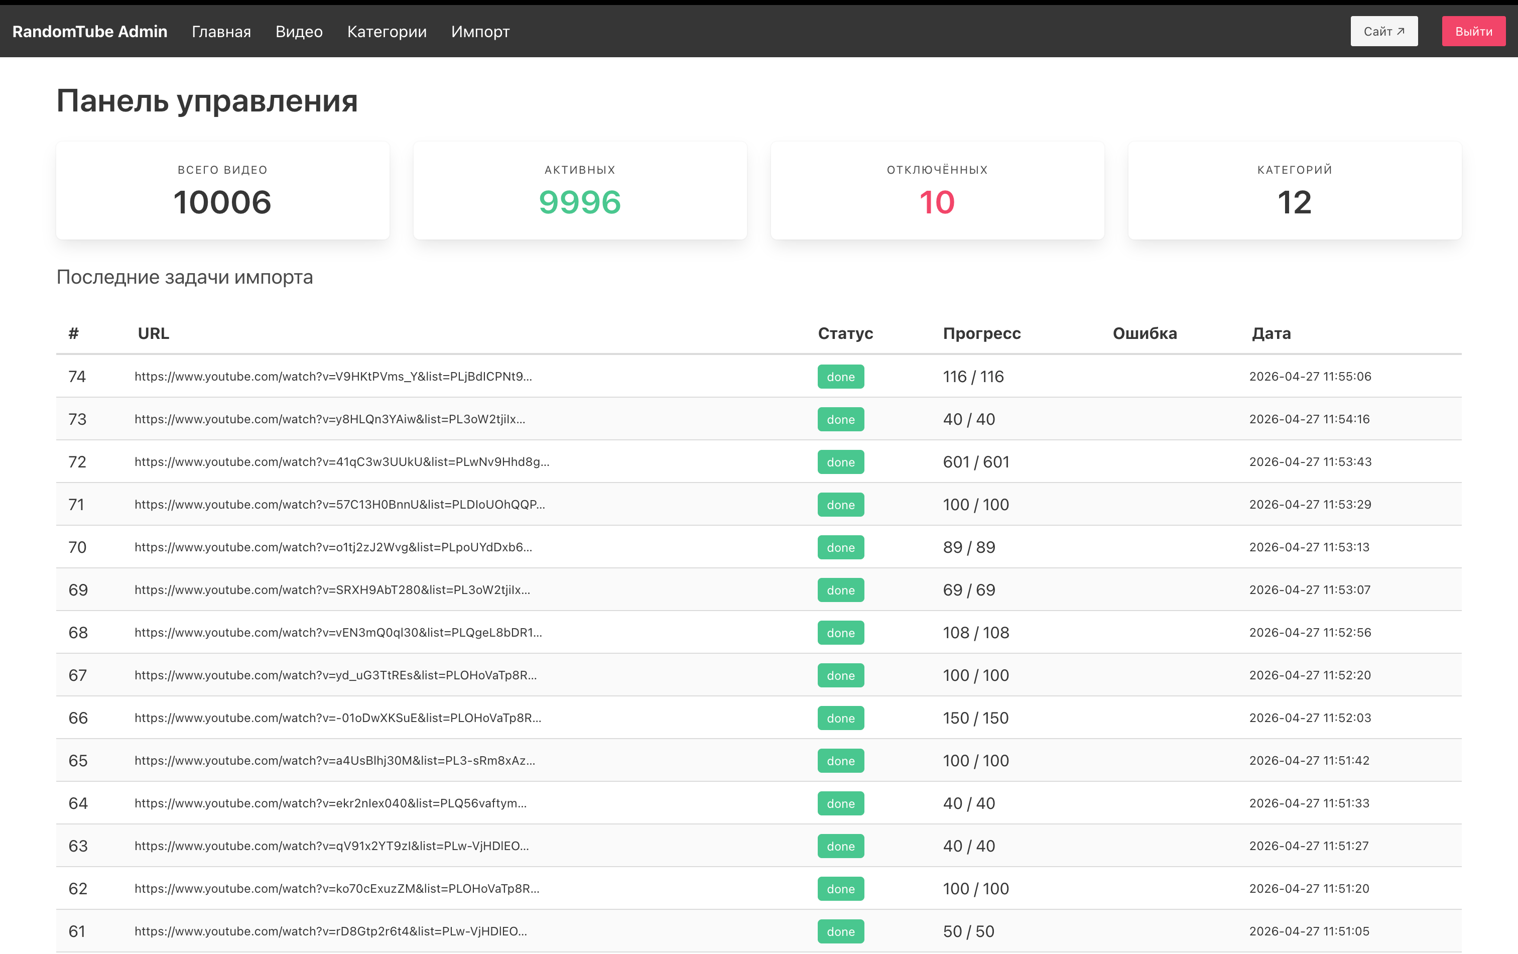Click the row number 62

(77, 888)
